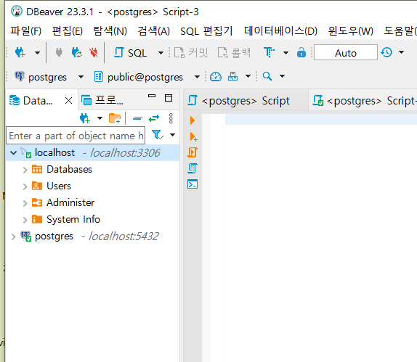The width and height of the screenshot is (417, 362).
Task: Click the 롤백 rollback button
Action: (234, 52)
